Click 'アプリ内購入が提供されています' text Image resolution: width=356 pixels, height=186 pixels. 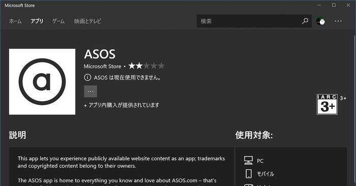[x=124, y=105]
